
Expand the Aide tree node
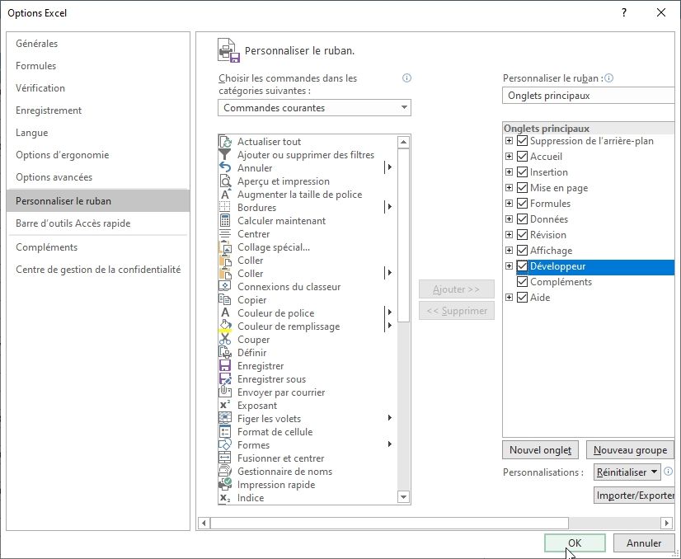pos(509,297)
